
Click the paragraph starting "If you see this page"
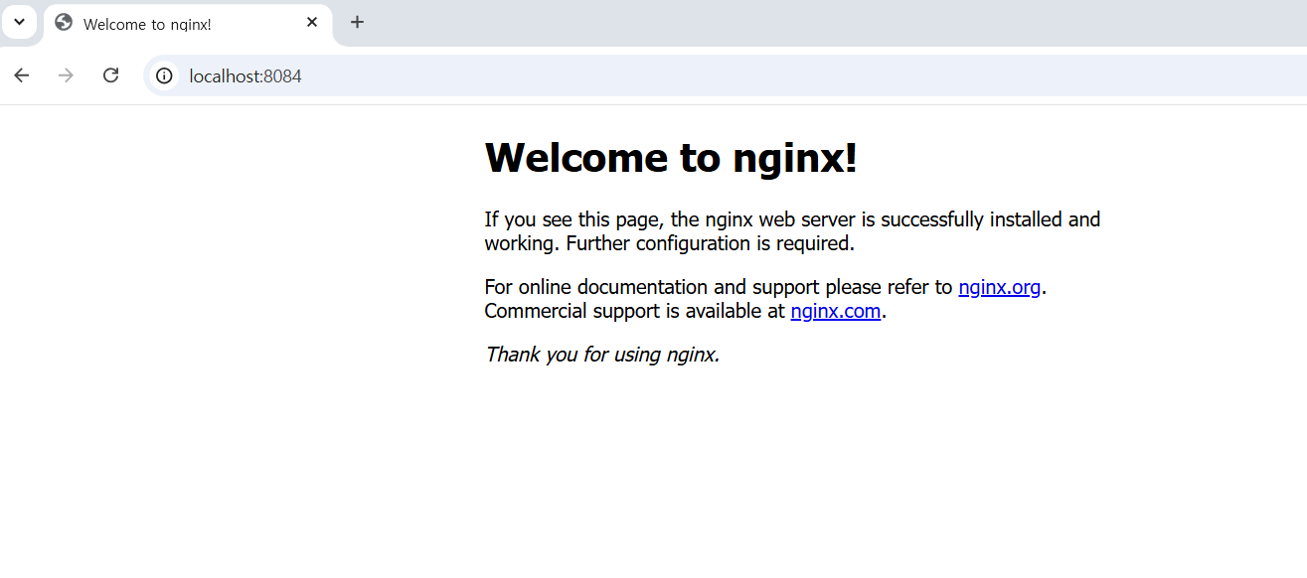click(792, 231)
